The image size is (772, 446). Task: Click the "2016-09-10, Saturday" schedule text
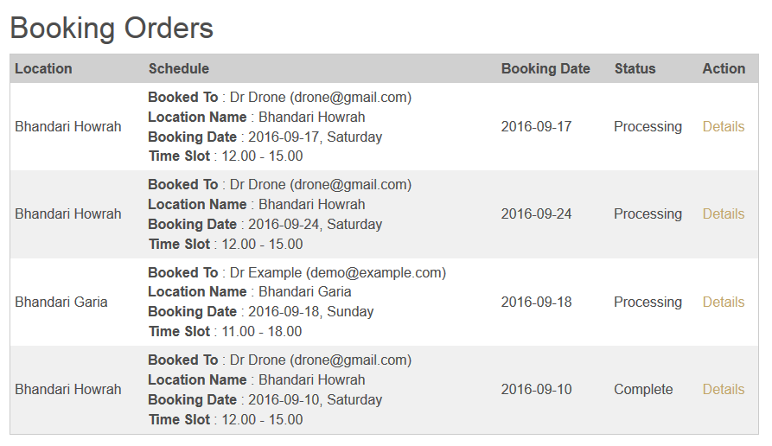pyautogui.click(x=315, y=400)
